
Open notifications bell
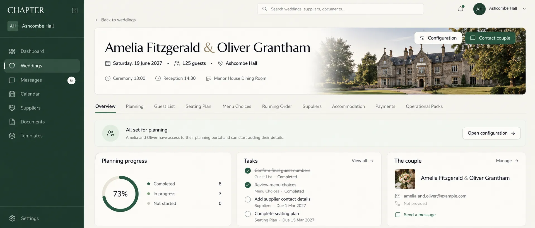coord(461,9)
